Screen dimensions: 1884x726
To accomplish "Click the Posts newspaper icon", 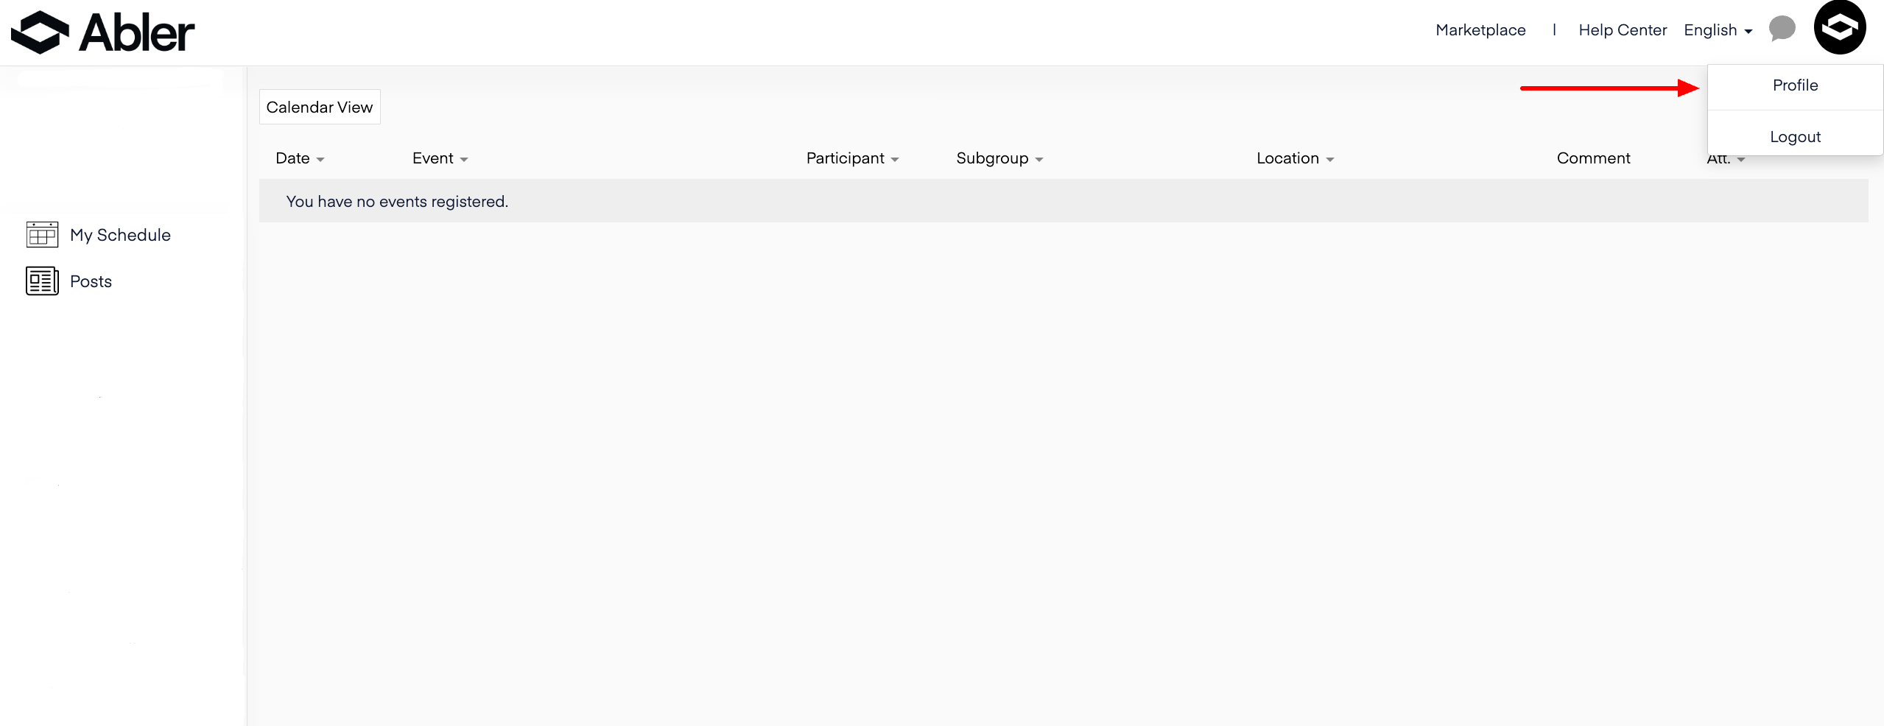I will tap(42, 281).
